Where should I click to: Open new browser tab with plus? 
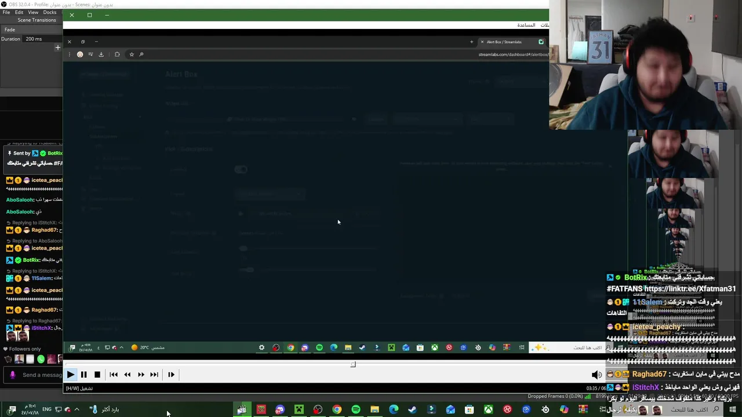pos(471,42)
